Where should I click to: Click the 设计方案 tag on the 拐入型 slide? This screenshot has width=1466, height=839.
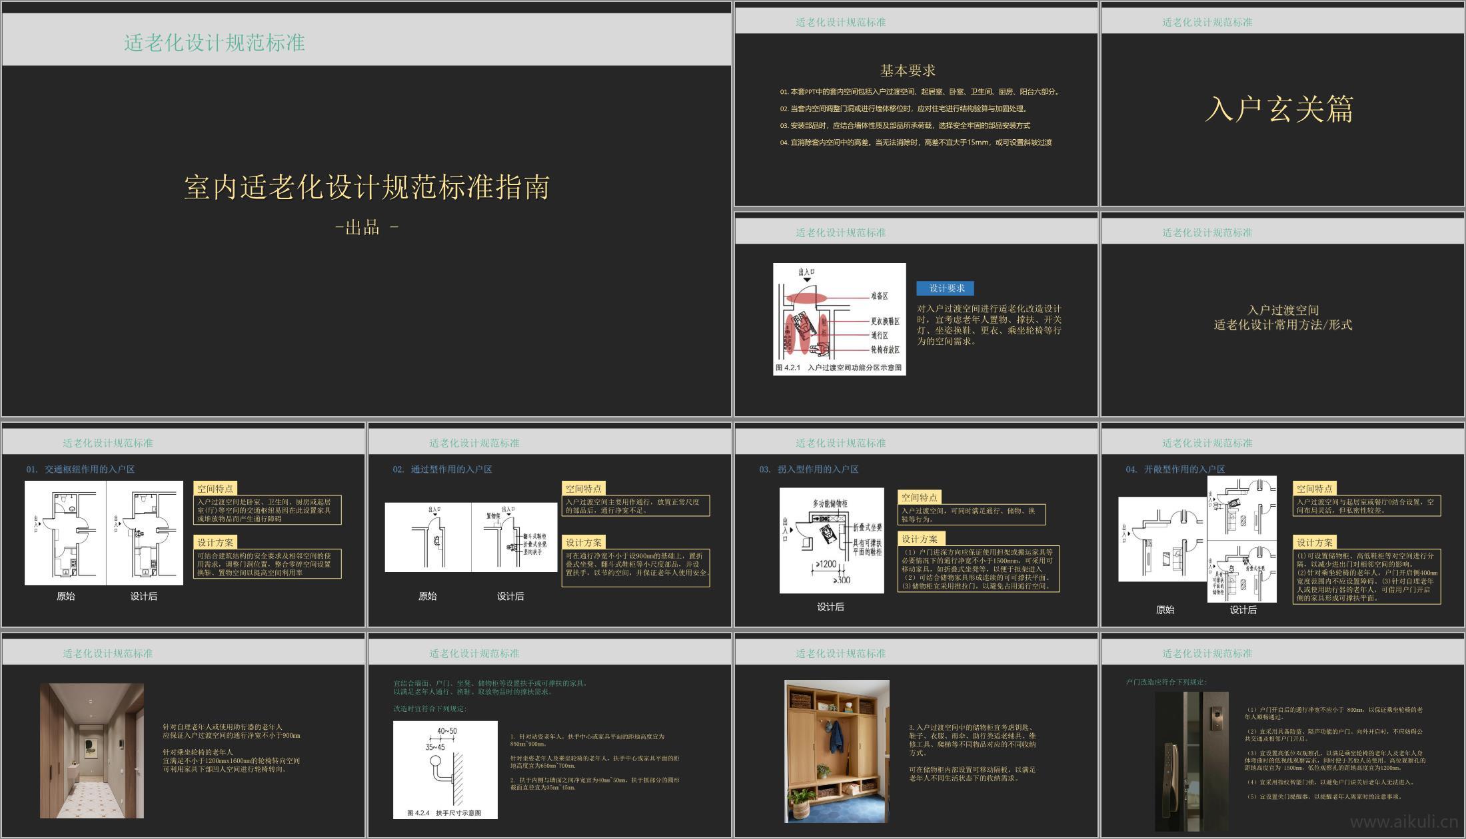click(x=920, y=539)
